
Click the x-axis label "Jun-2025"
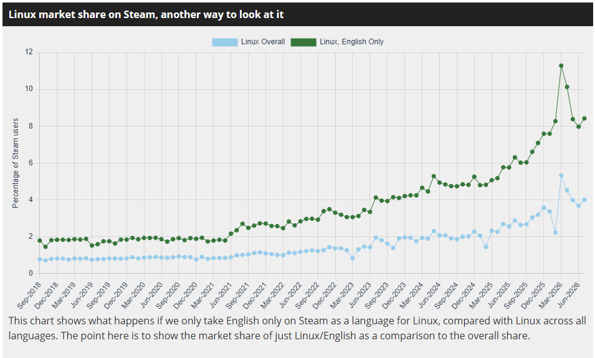pyautogui.click(x=499, y=295)
